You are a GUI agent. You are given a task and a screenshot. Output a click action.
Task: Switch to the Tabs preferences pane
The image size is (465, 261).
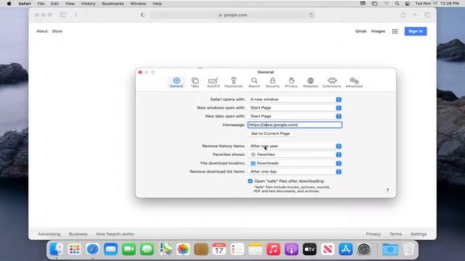(195, 82)
